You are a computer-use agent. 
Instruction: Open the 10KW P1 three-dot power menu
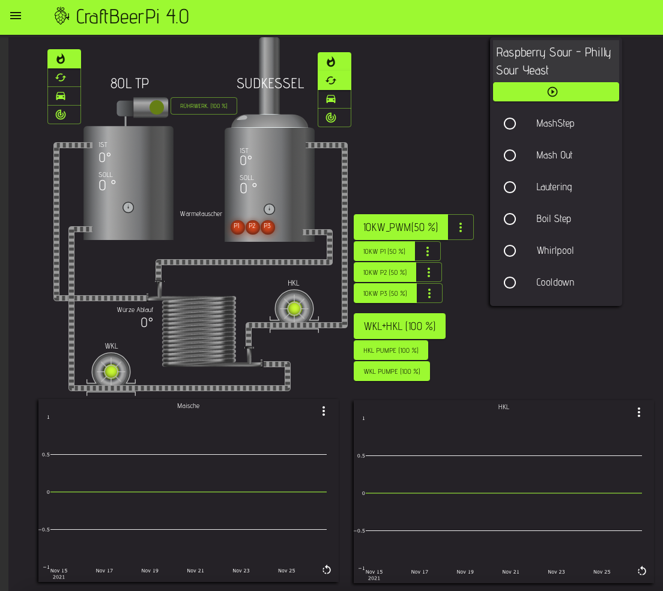pos(428,251)
